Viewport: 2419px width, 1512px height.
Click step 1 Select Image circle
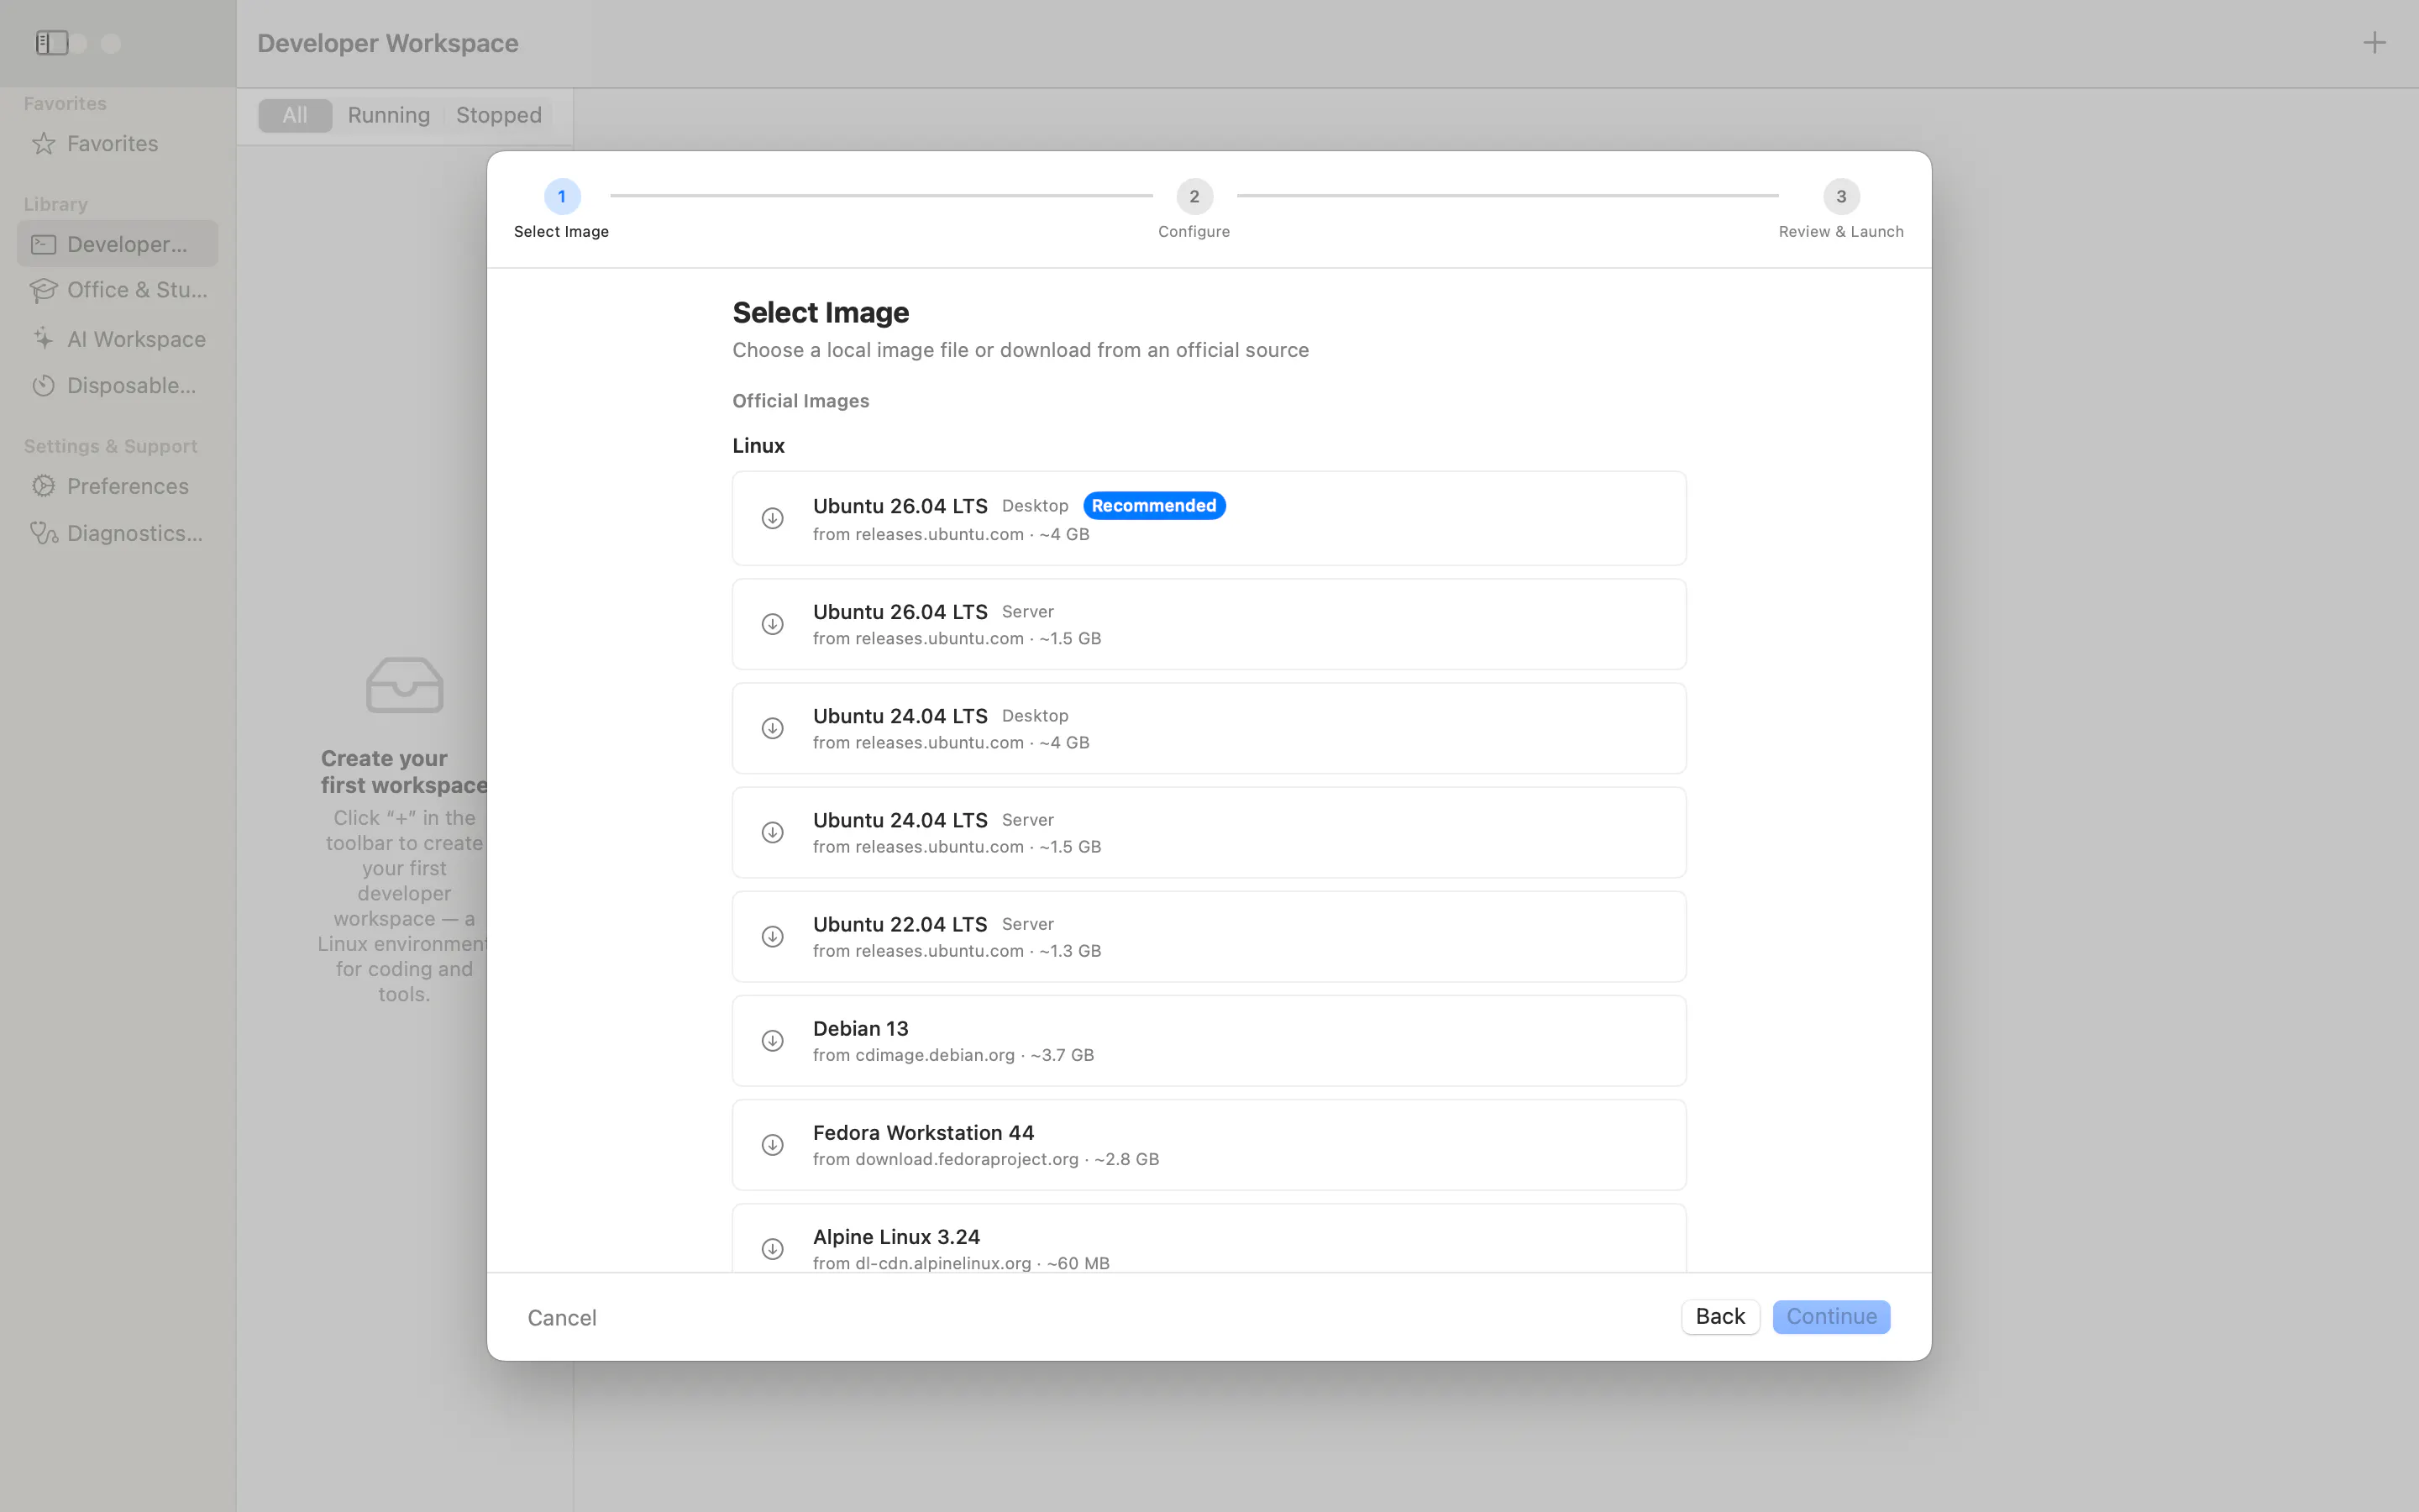coord(562,197)
